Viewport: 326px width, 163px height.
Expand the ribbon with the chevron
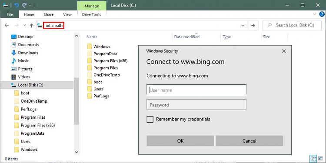(314, 14)
